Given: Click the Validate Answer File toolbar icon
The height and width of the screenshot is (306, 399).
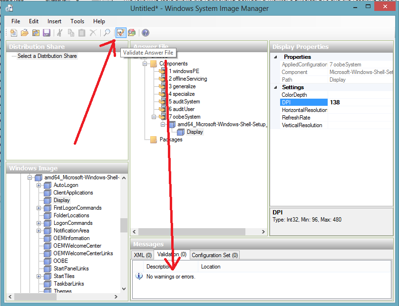Looking at the screenshot, I should [121, 33].
